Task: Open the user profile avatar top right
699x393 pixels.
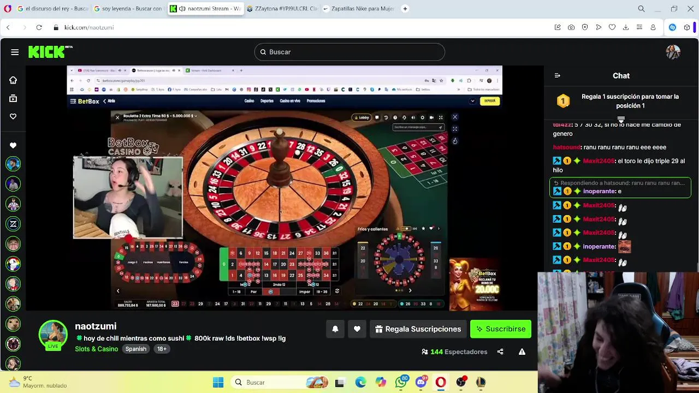Action: [673, 52]
